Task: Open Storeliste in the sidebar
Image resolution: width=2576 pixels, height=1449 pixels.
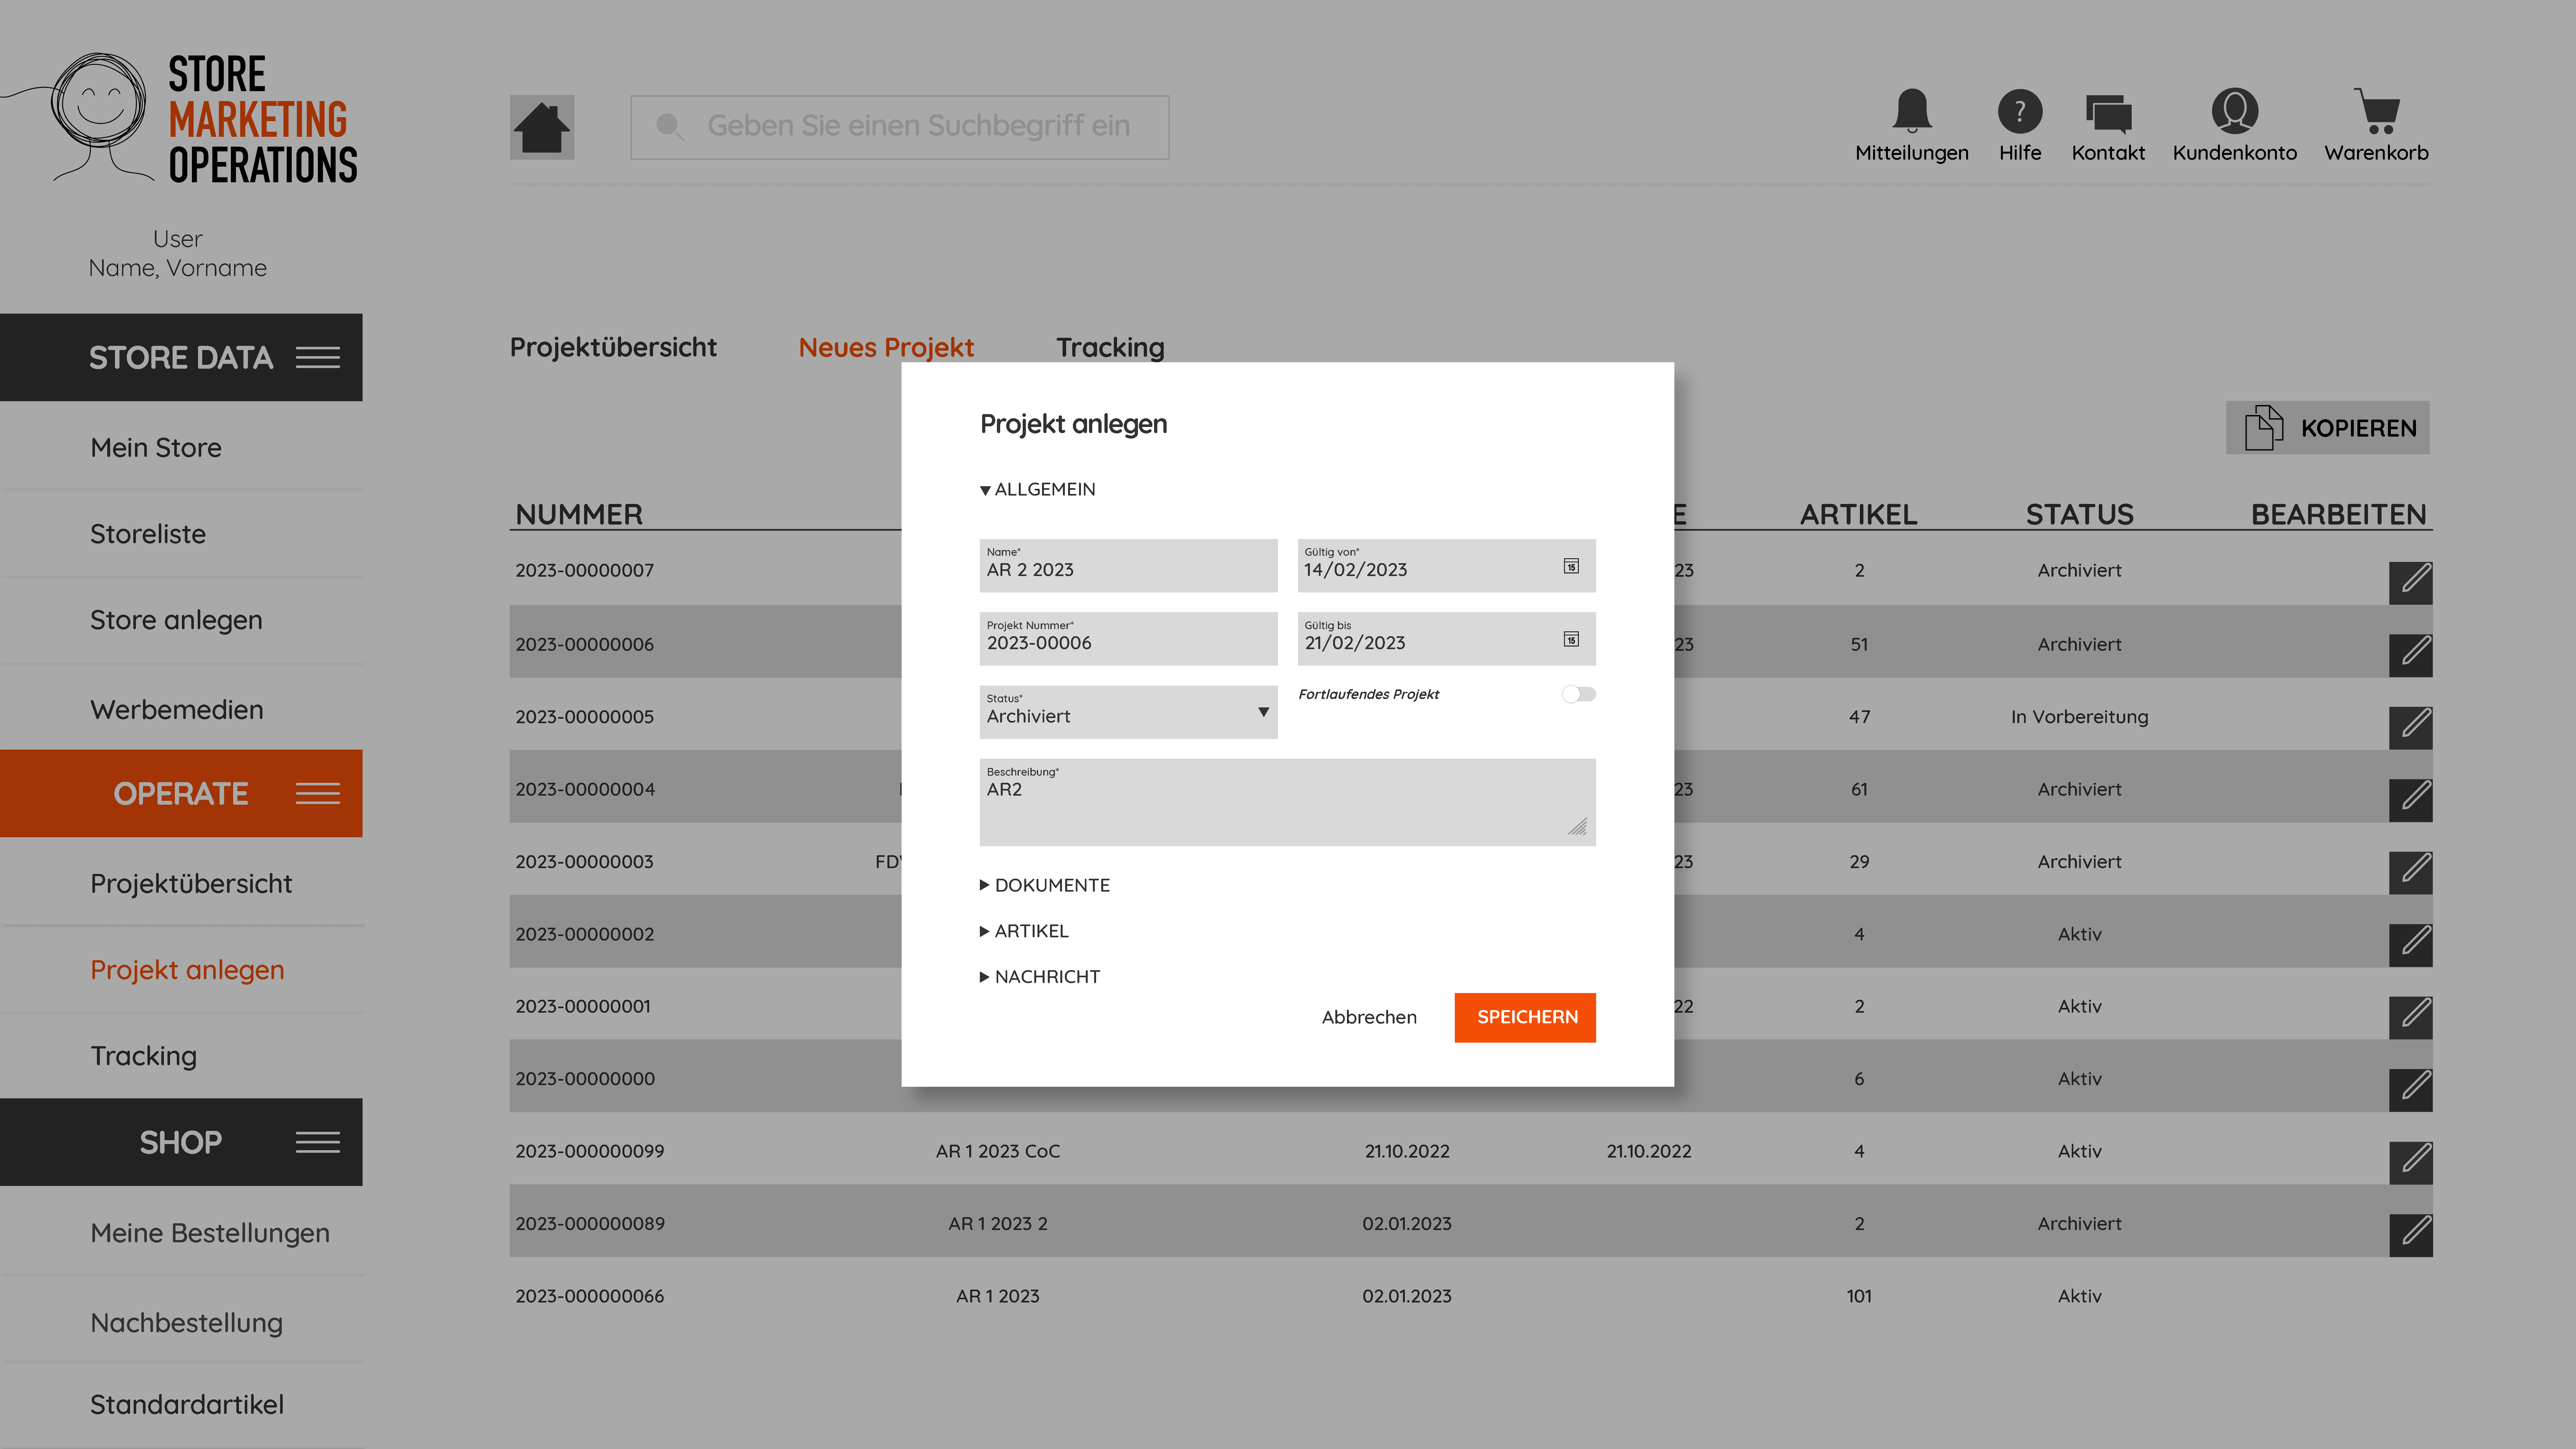Action: tap(148, 534)
